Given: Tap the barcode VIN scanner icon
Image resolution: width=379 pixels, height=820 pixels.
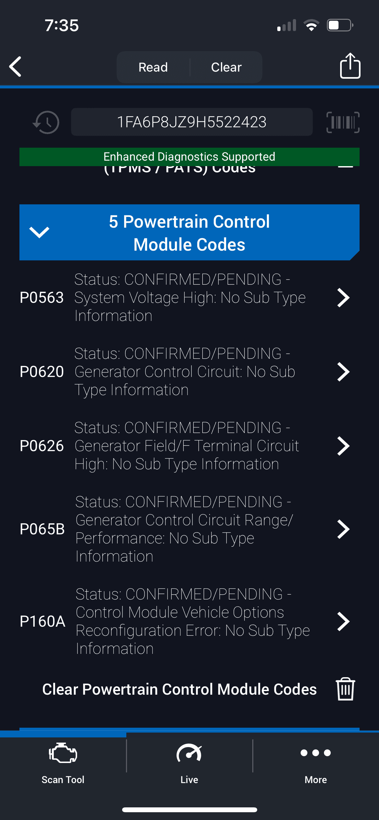Looking at the screenshot, I should point(343,122).
